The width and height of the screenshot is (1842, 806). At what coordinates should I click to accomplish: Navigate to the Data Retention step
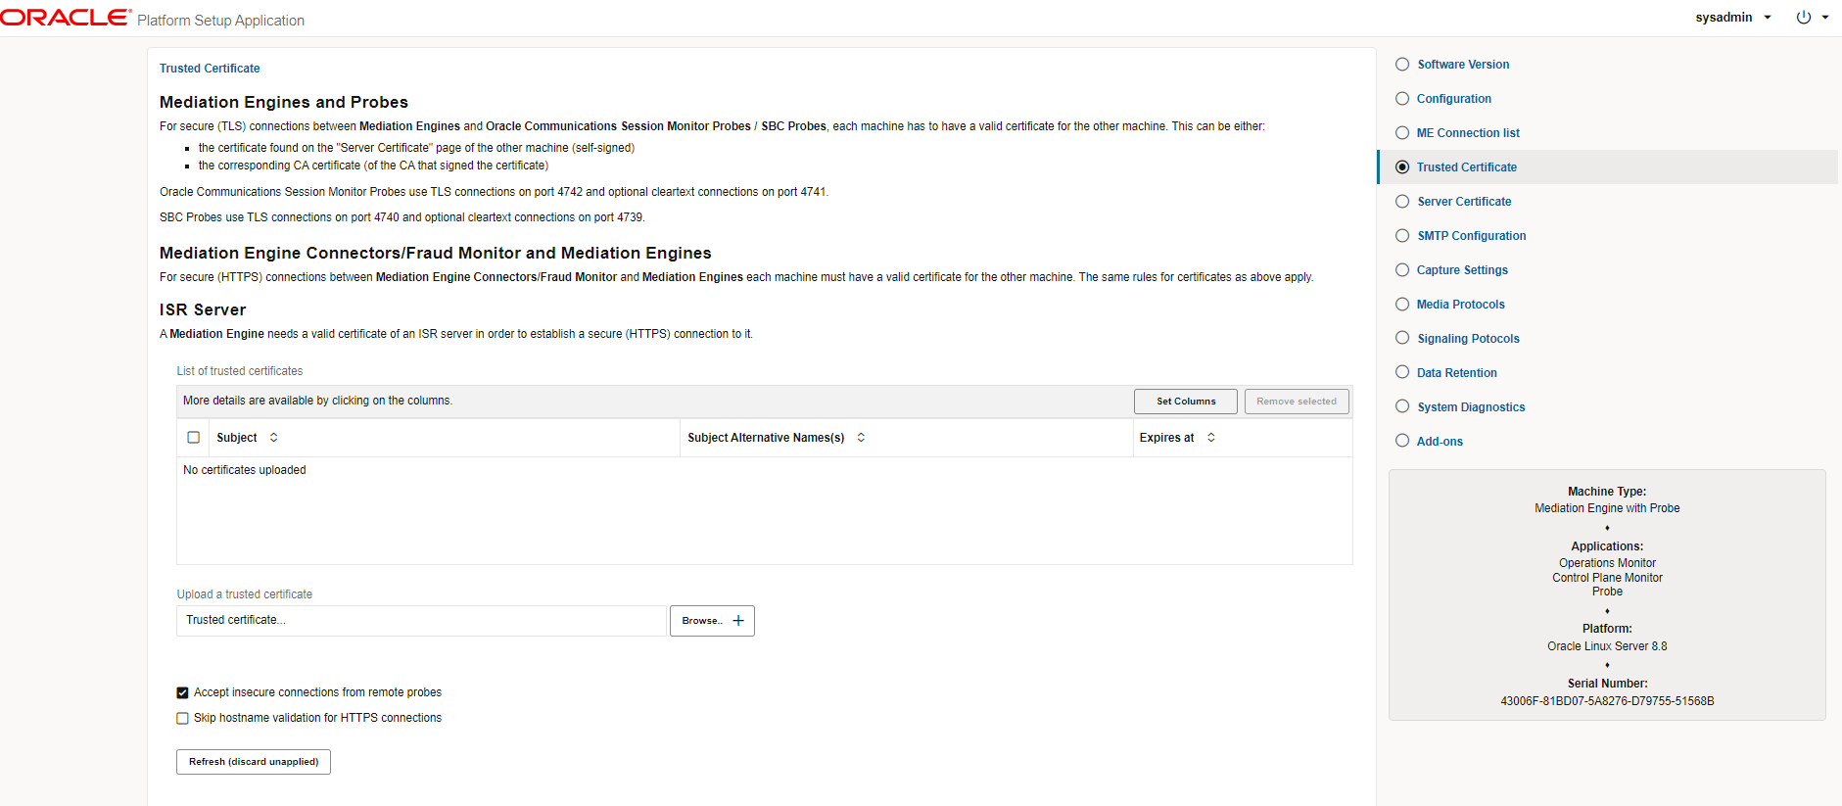pos(1456,373)
